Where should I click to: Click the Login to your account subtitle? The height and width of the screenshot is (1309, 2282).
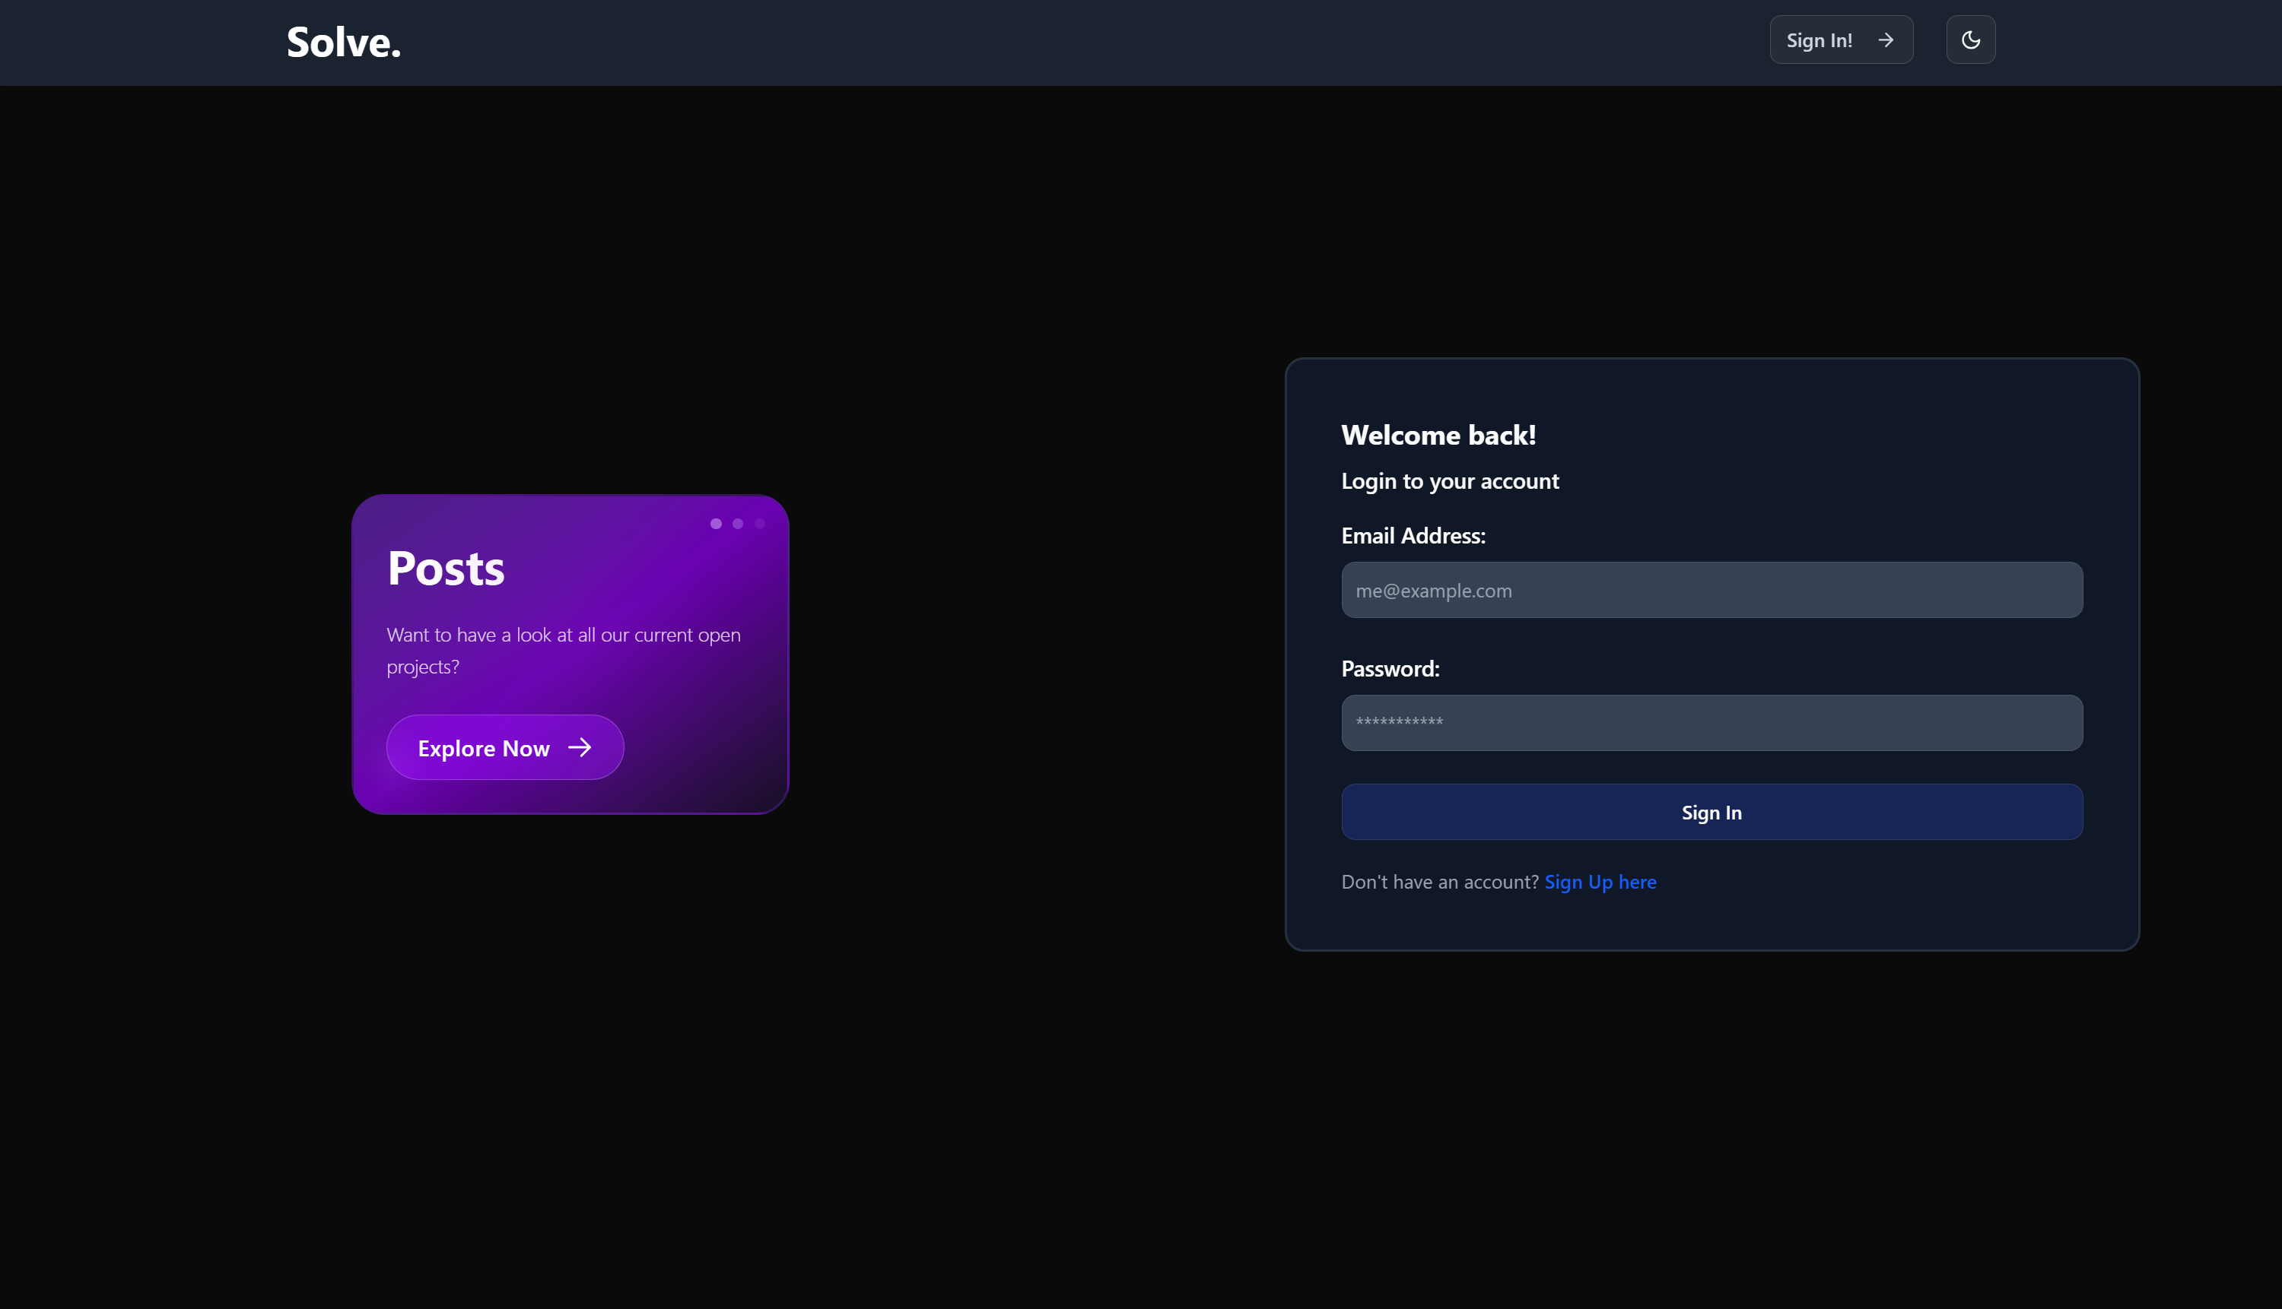[1449, 481]
